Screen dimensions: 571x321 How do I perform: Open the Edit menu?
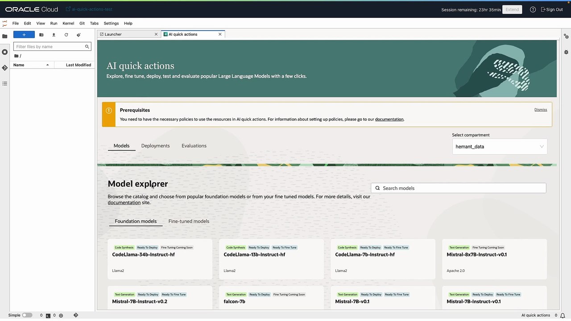(28, 23)
